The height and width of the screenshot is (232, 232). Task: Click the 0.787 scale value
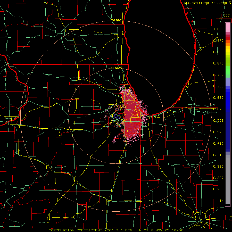[x=218, y=75]
